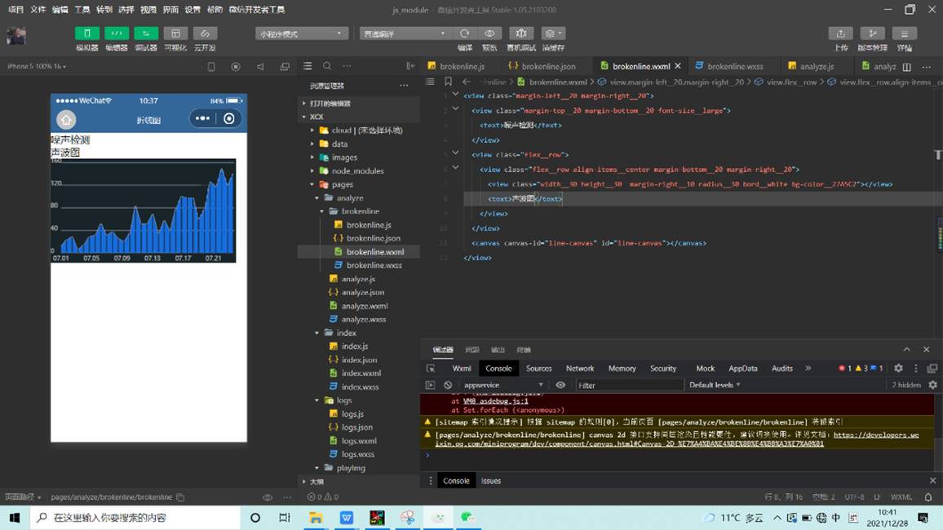Open the 工具 menu
The height and width of the screenshot is (530, 943).
click(82, 10)
